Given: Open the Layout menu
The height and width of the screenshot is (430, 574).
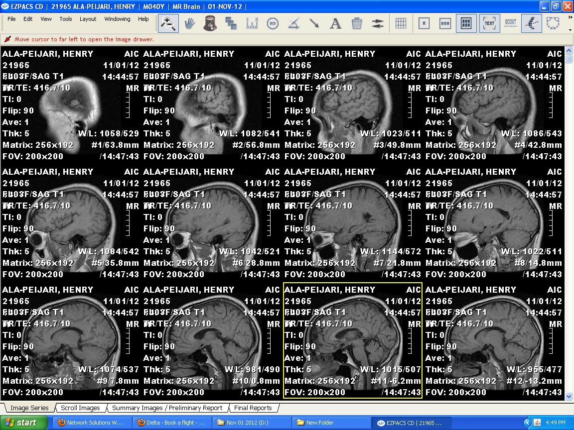Looking at the screenshot, I should click(88, 19).
